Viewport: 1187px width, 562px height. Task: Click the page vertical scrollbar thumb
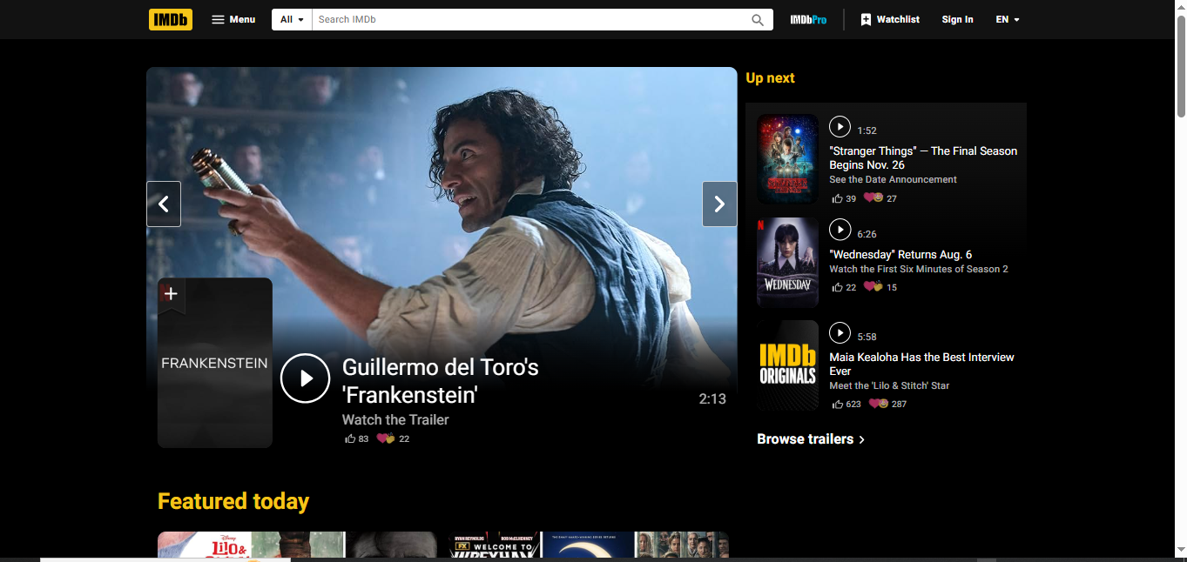(1181, 66)
